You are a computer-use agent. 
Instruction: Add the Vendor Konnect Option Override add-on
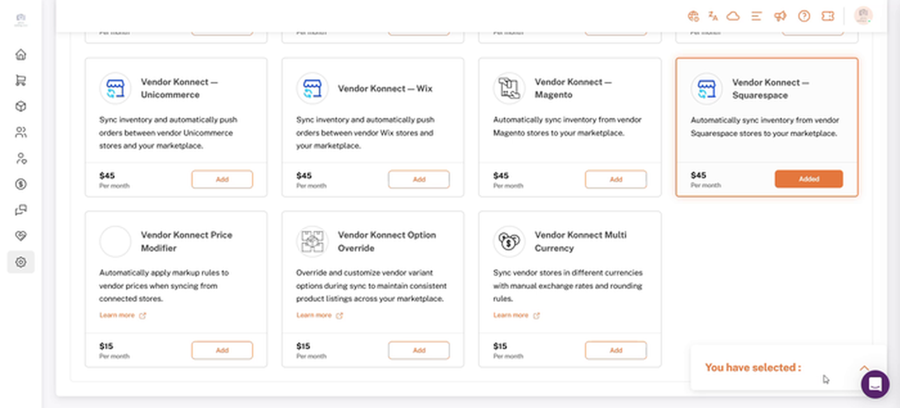[419, 350]
